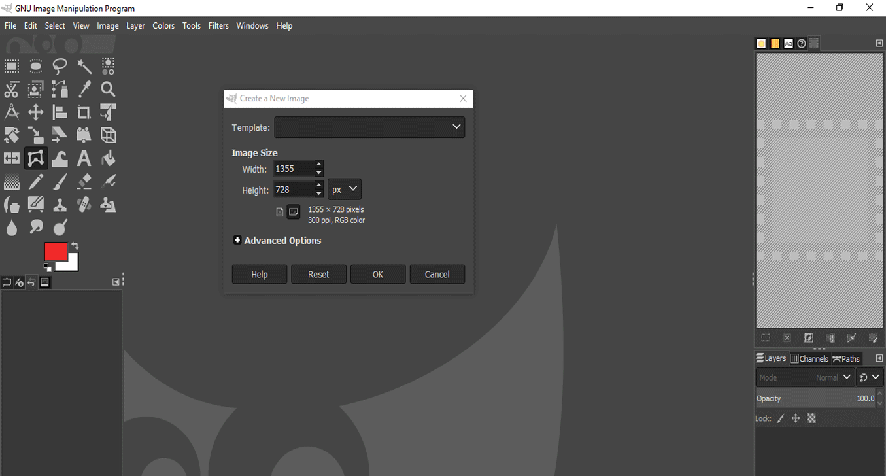Screen dimensions: 886x476
Task: Select the Clone stamp tool
Action: click(60, 205)
